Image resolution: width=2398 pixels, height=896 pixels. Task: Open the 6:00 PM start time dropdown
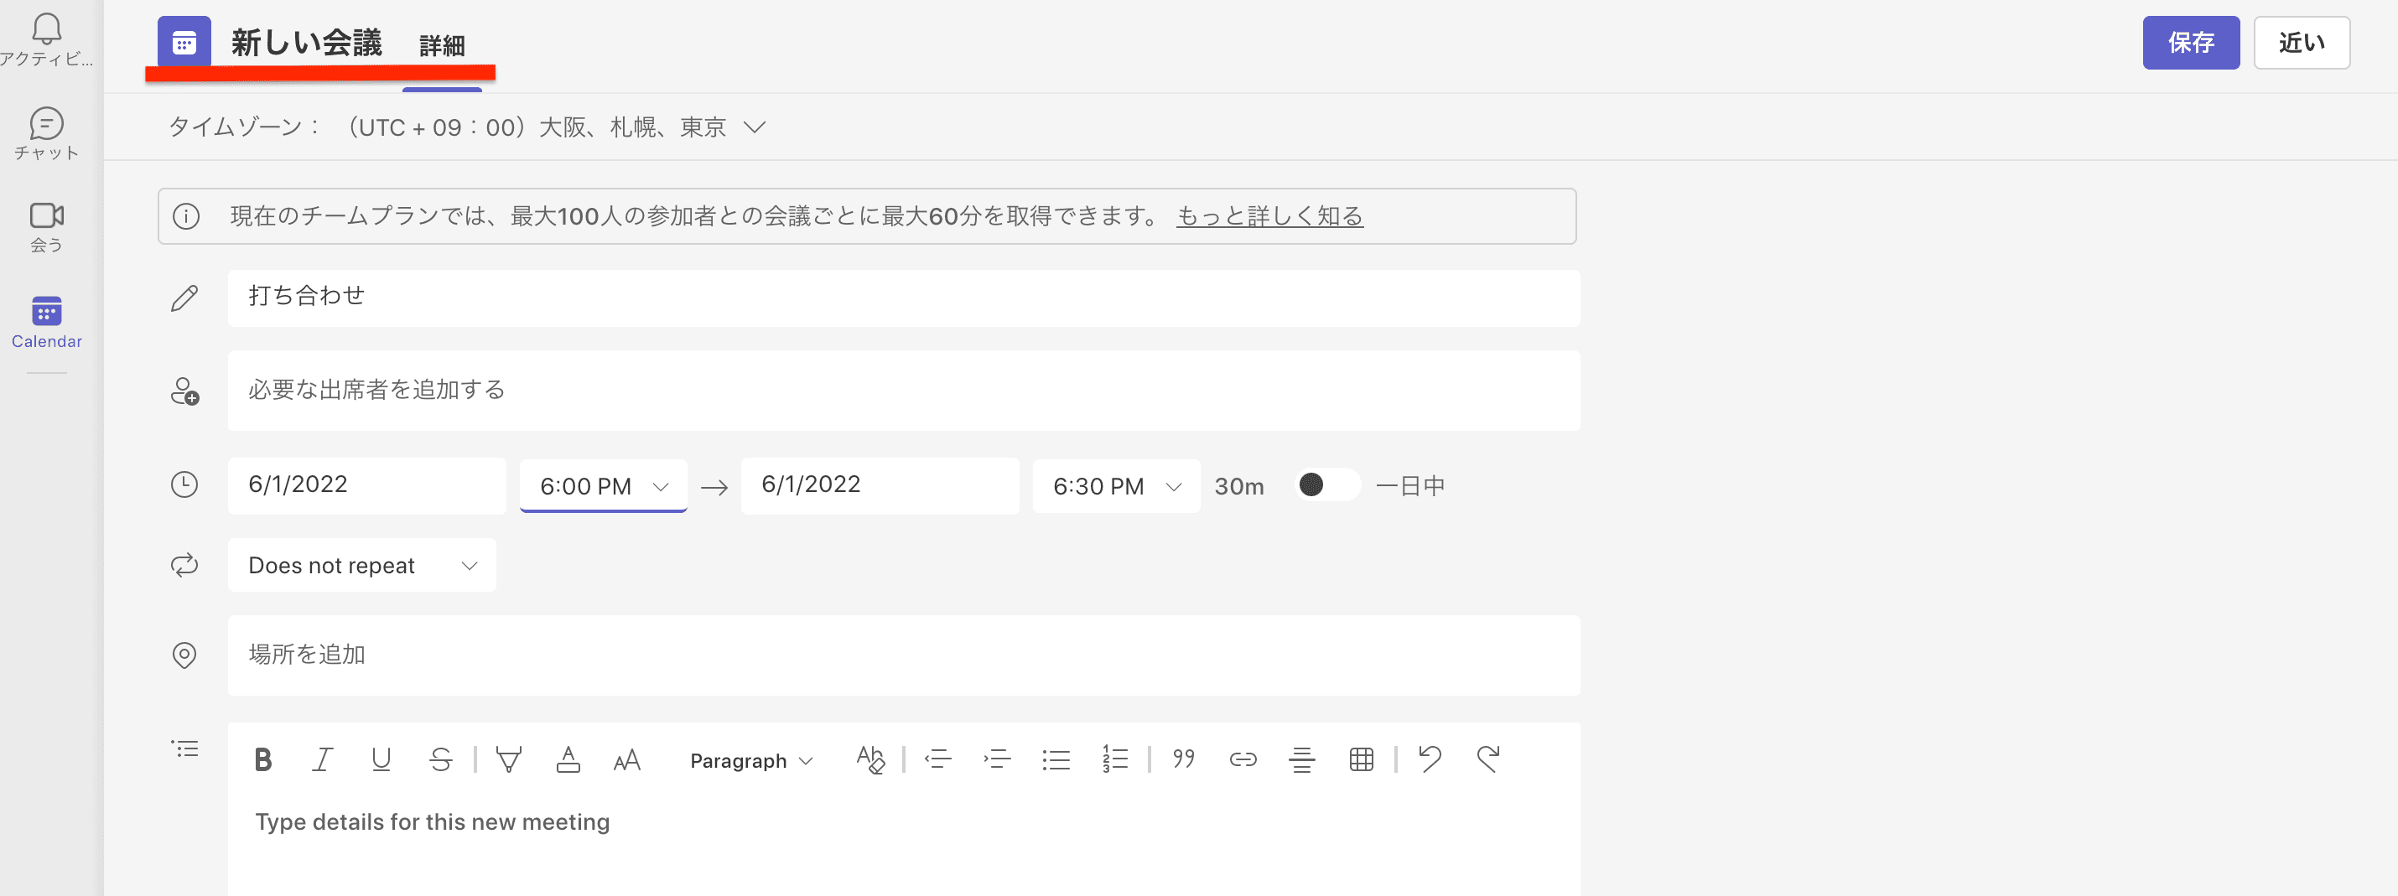click(x=603, y=485)
